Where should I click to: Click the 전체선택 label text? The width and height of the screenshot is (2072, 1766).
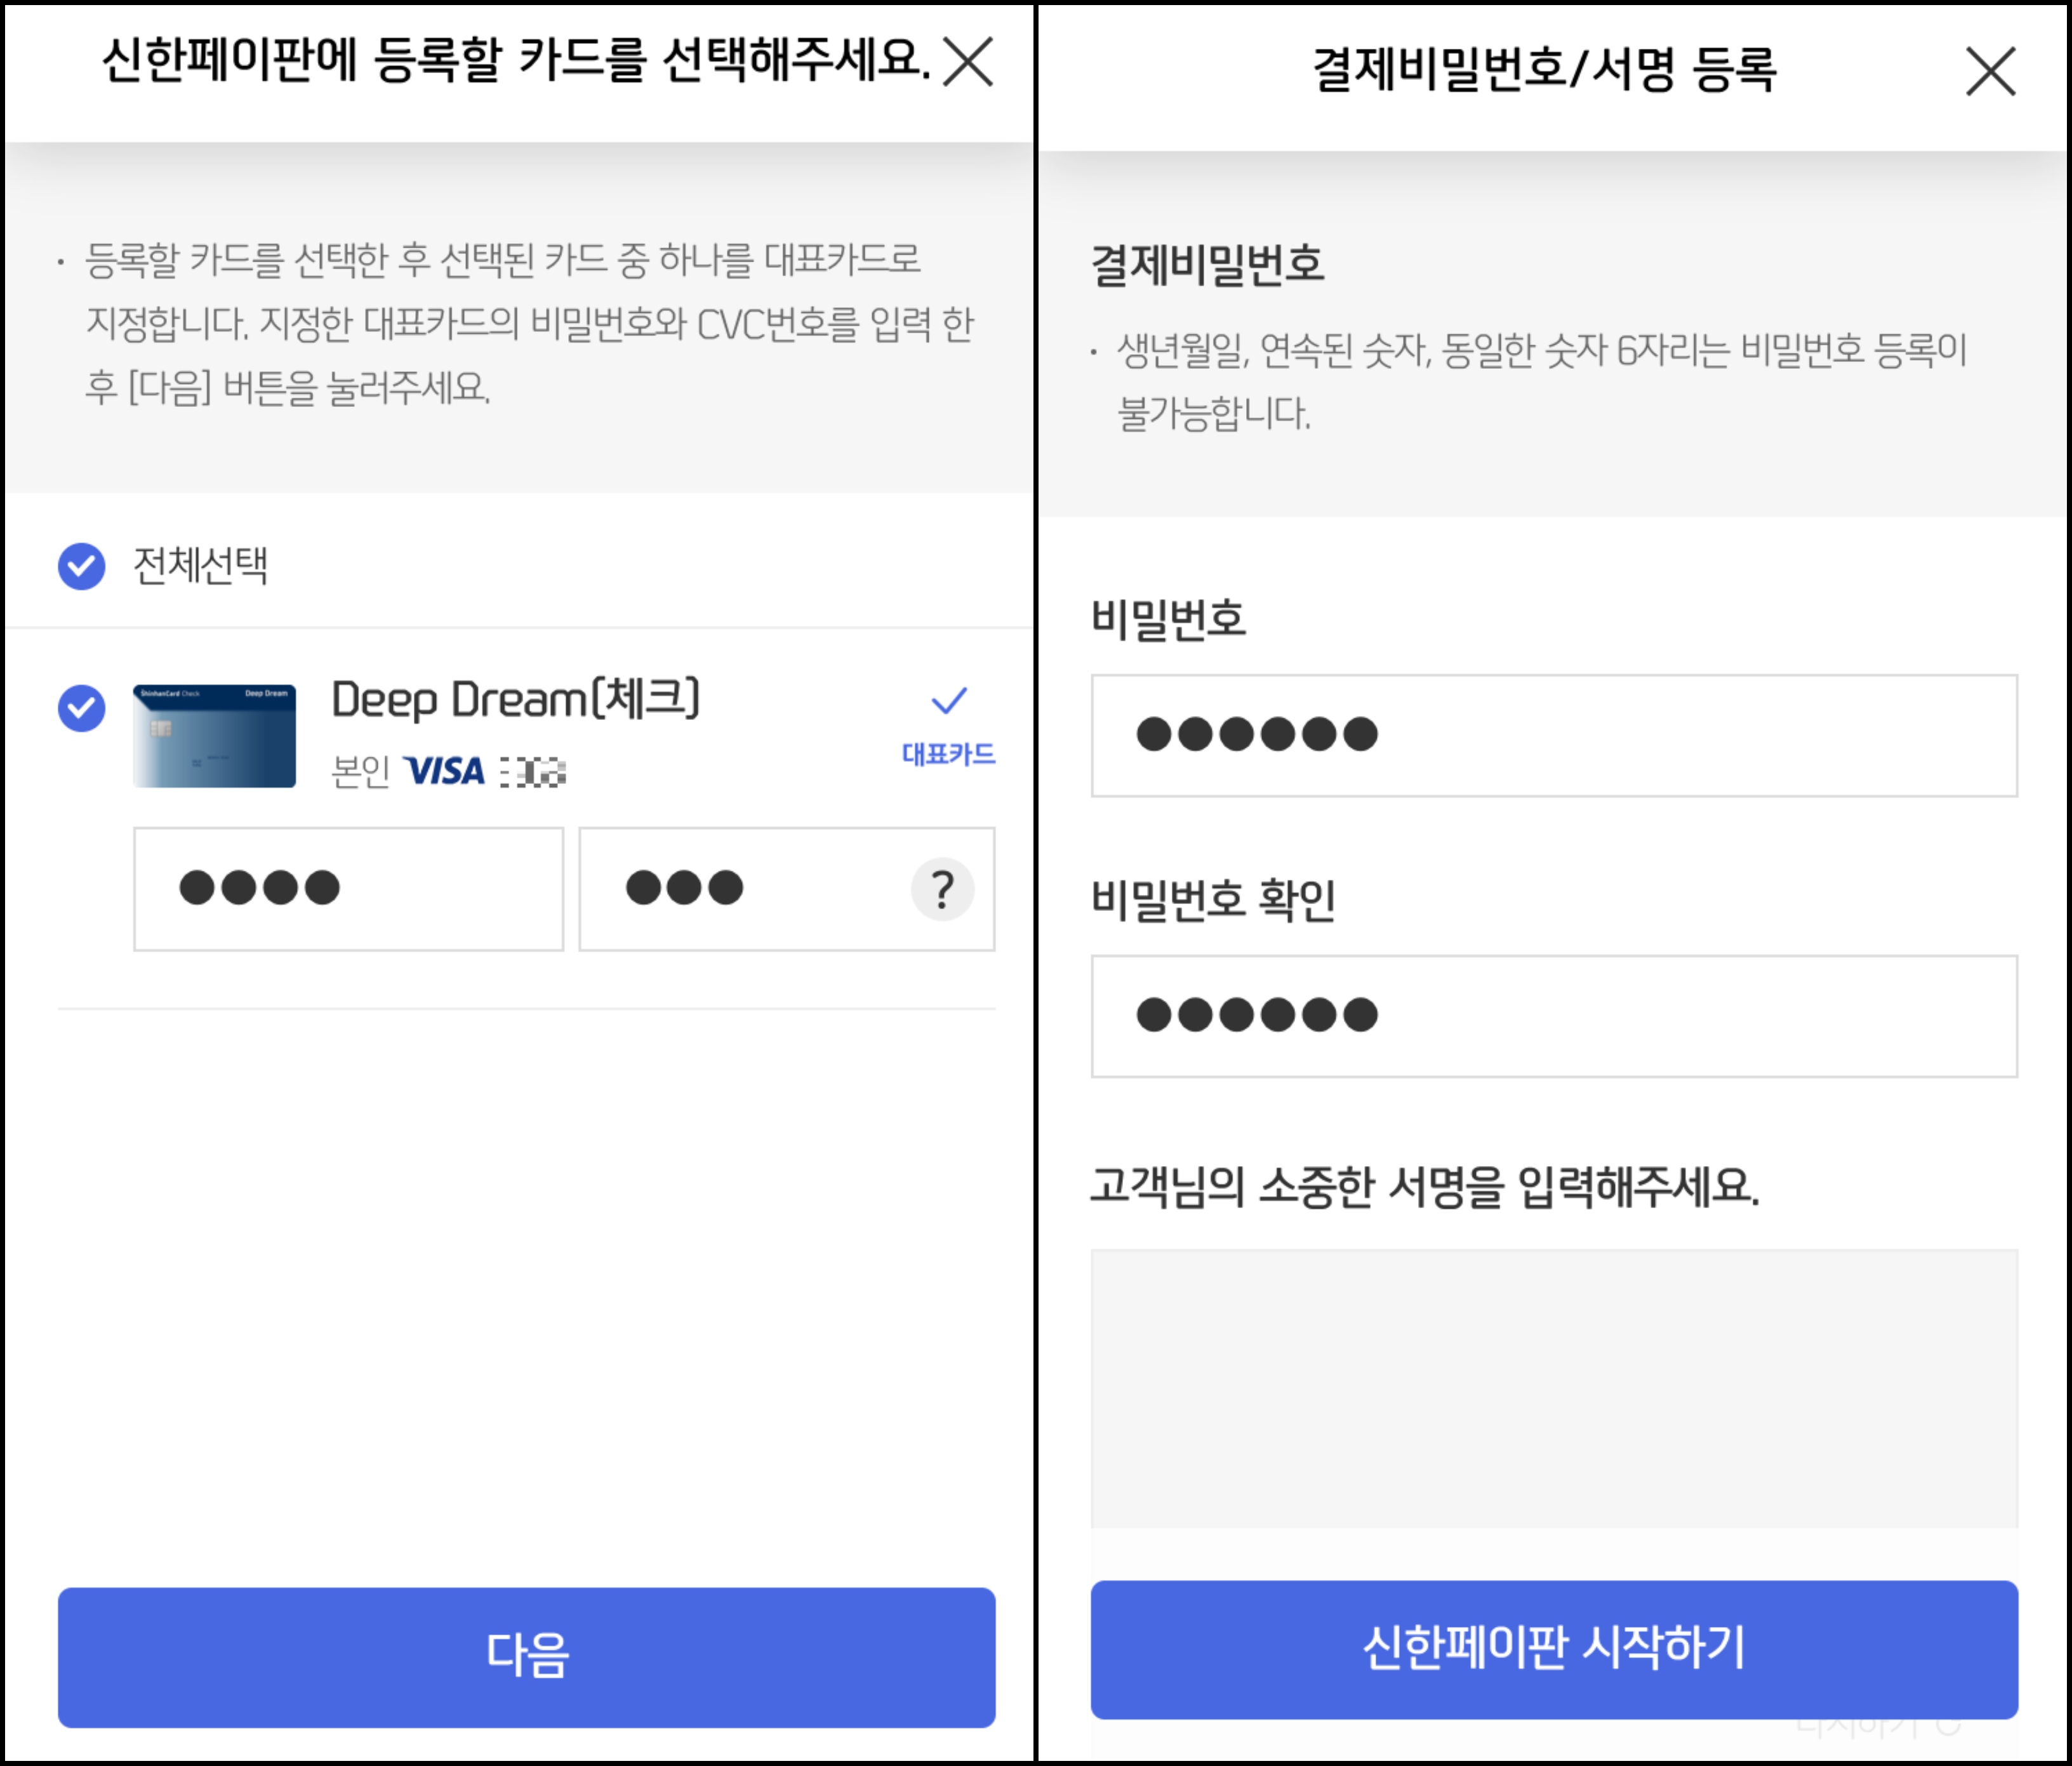201,566
